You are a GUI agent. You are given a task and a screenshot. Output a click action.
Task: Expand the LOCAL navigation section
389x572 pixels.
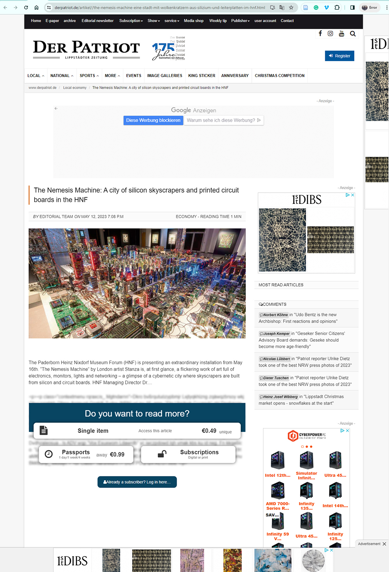tap(35, 75)
